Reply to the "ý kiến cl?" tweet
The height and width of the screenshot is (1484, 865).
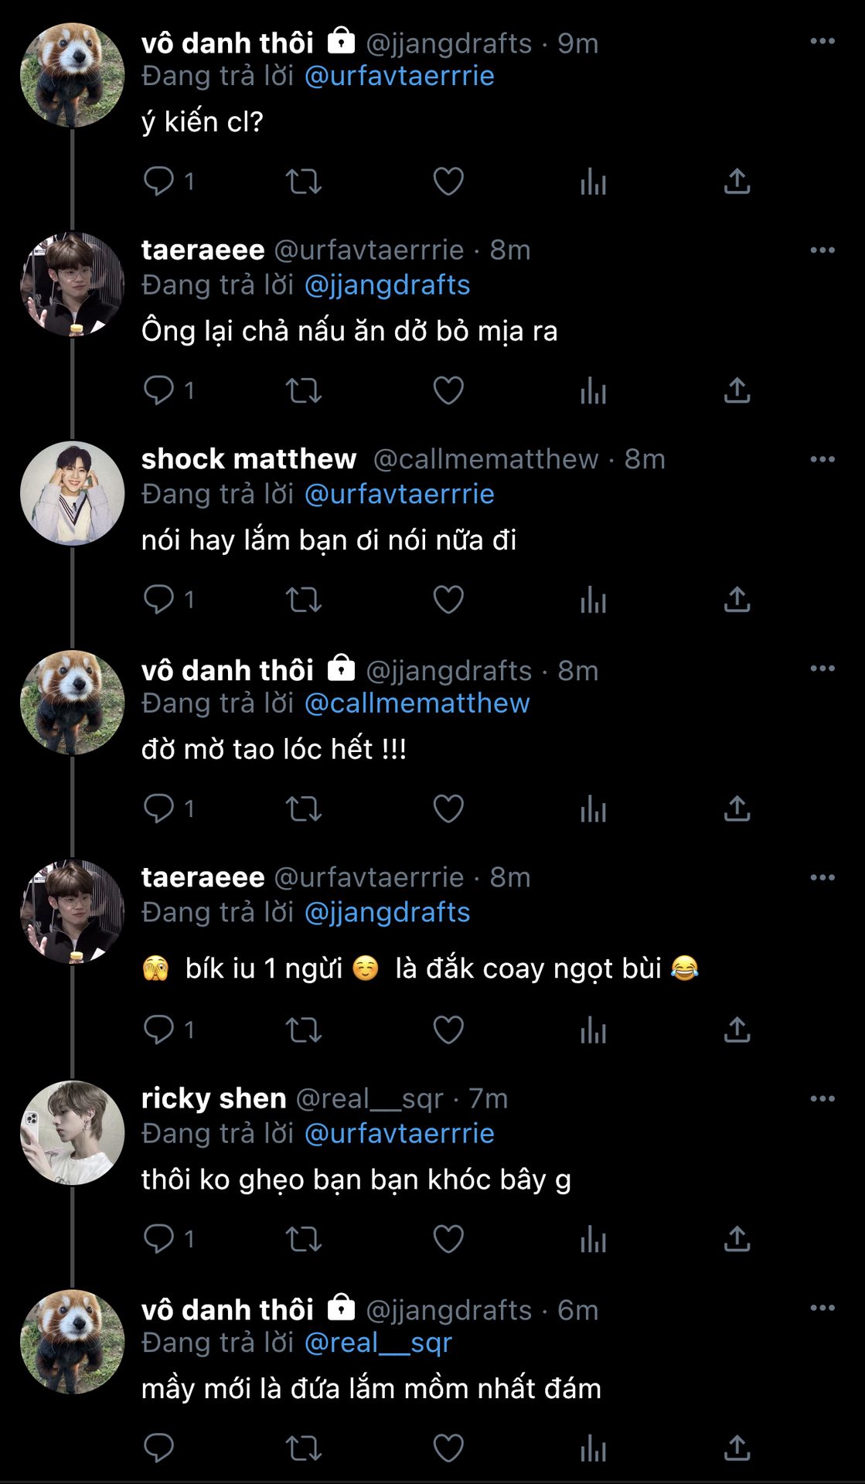(159, 181)
